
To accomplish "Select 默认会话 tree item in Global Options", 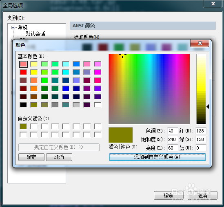I will pyautogui.click(x=35, y=34).
